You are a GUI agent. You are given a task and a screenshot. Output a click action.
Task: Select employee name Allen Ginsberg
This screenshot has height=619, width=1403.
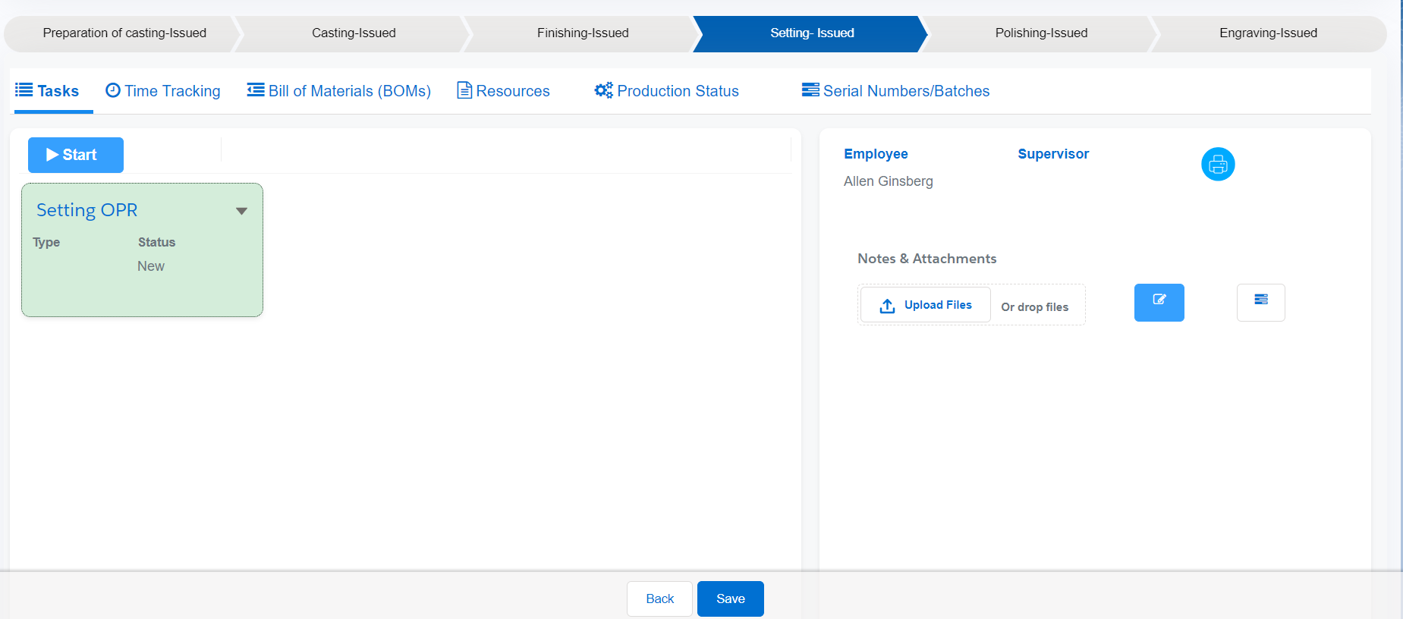tap(889, 181)
